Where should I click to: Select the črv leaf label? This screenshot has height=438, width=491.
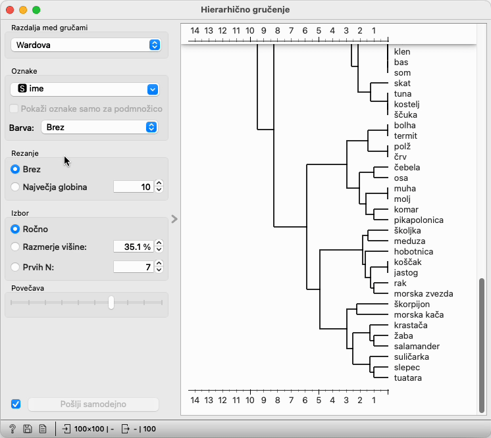[x=401, y=157]
